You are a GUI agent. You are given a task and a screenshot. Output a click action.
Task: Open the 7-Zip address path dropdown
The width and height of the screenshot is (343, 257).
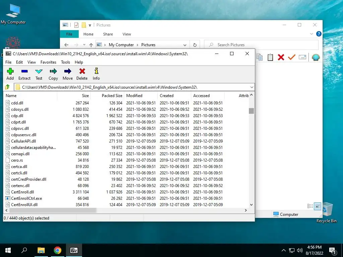click(252, 87)
